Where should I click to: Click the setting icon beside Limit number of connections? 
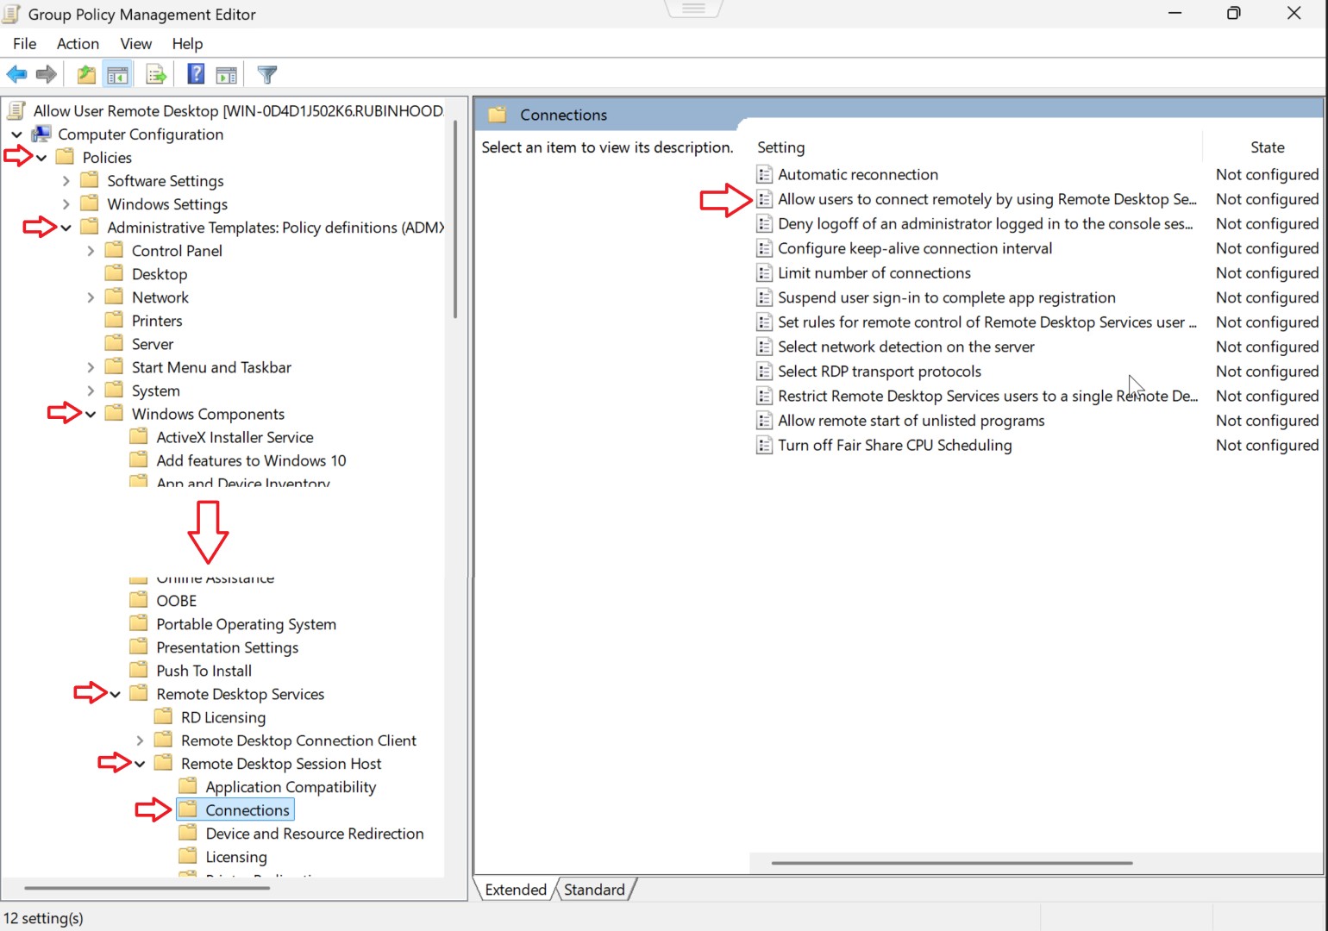coord(764,273)
